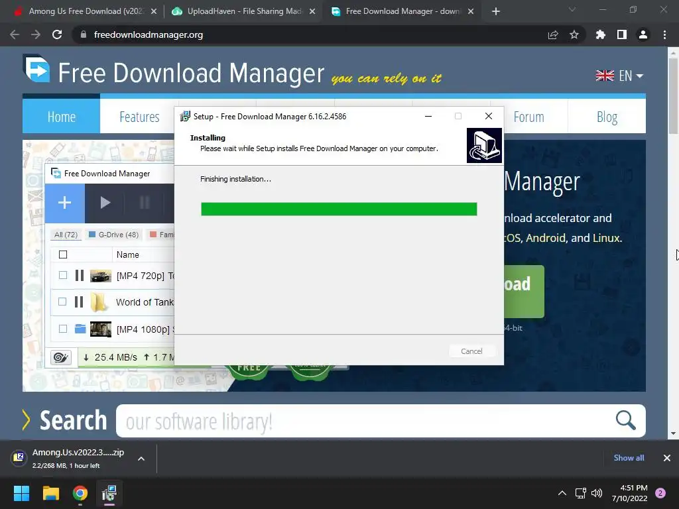Open the Home tab on website
Viewport: 679px width, 509px height.
pyautogui.click(x=61, y=117)
